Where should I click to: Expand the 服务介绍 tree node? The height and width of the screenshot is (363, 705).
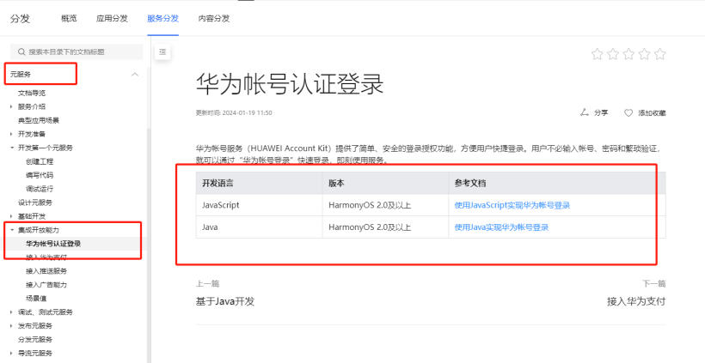coord(11,106)
